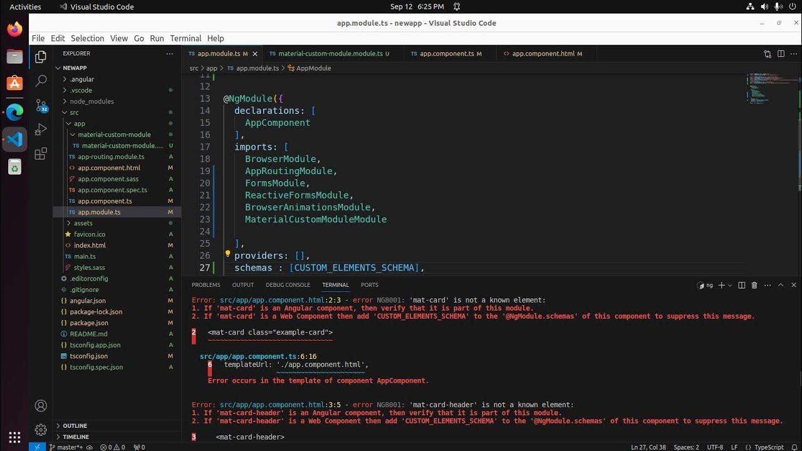
Task: Open tsconfig.json in the explorer
Action: (x=88, y=356)
